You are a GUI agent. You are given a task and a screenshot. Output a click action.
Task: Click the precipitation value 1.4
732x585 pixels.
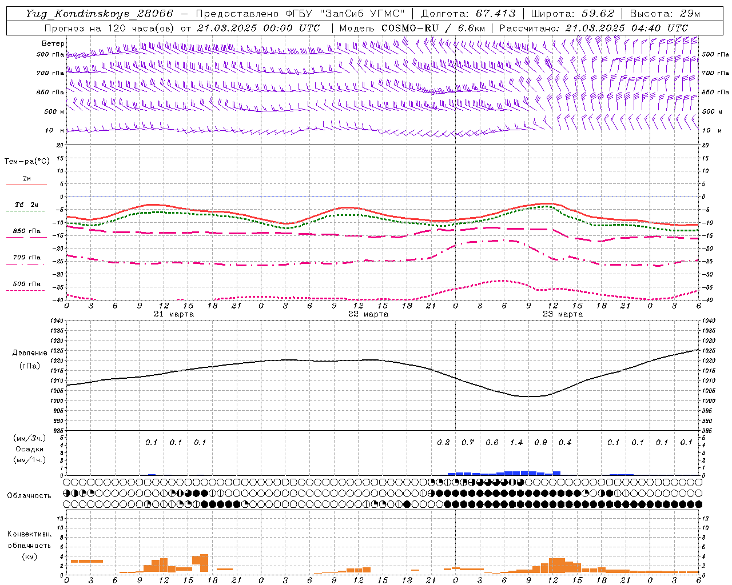(516, 443)
